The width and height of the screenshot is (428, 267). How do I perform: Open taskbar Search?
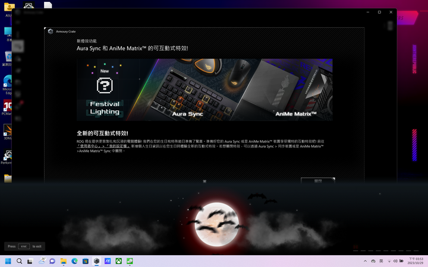19,261
